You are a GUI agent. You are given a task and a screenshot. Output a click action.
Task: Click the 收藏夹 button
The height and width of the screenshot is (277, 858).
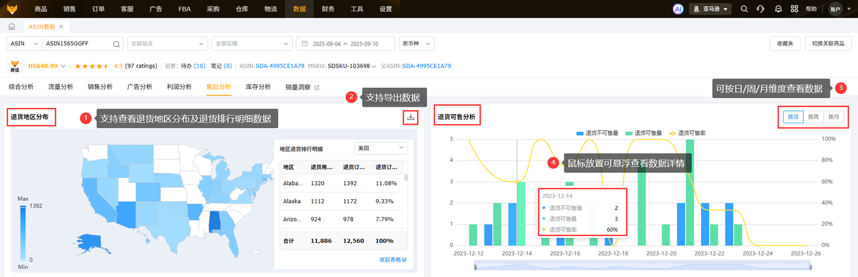[x=785, y=44]
